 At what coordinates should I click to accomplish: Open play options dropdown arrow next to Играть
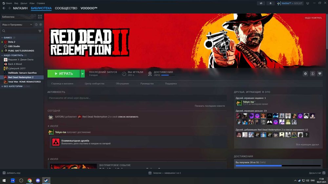(x=82, y=74)
